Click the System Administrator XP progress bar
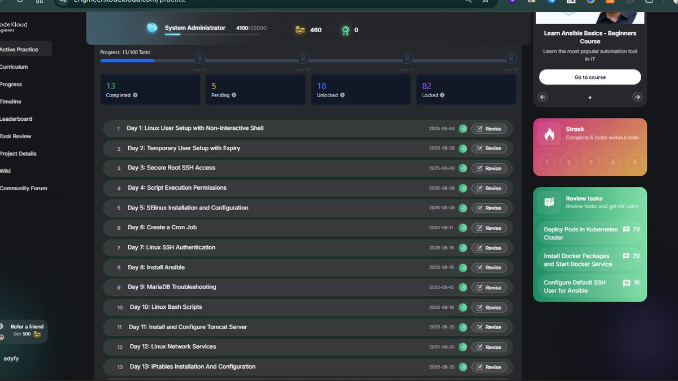This screenshot has height=381, width=678. [x=212, y=34]
